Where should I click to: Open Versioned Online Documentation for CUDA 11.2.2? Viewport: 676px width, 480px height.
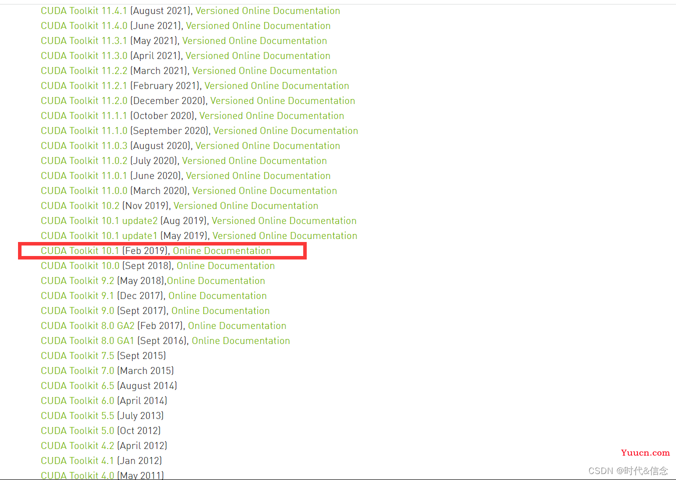265,70
